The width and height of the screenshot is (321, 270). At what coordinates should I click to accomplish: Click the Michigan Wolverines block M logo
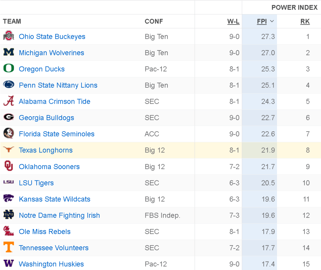(8, 52)
